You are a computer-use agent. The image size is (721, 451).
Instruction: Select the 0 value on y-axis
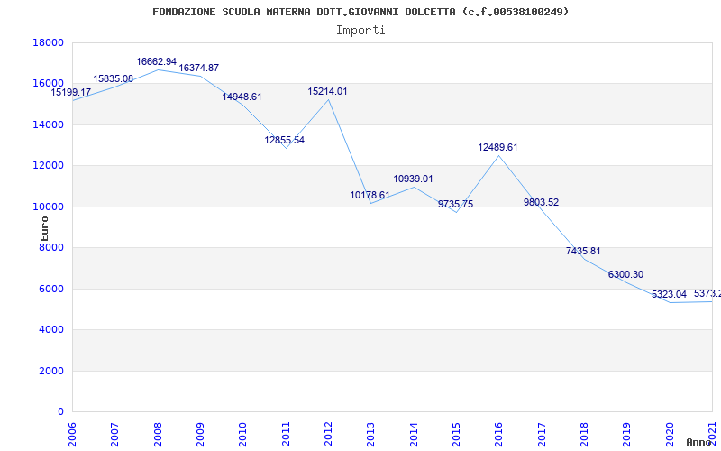tap(60, 411)
